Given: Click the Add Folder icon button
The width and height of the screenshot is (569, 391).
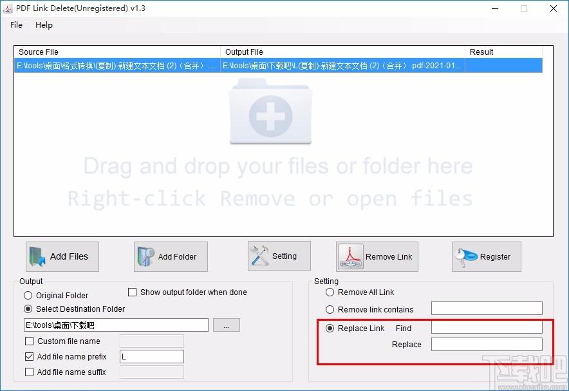Looking at the screenshot, I should click(x=171, y=256).
